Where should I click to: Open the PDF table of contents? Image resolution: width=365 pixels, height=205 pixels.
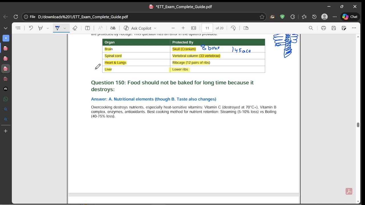click(18, 28)
